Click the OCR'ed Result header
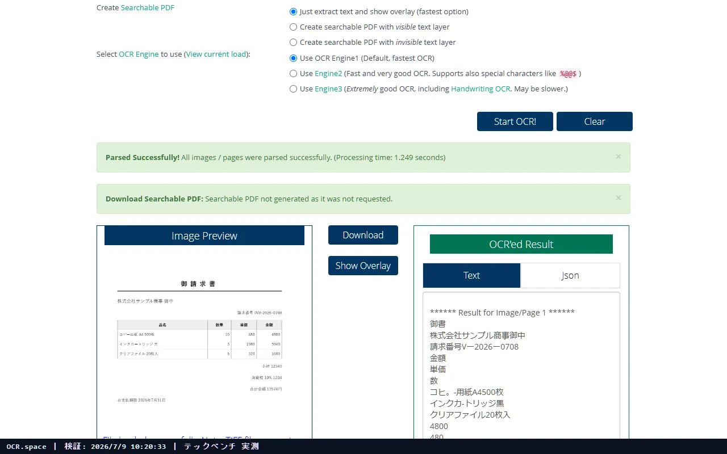This screenshot has width=727, height=454. click(521, 244)
